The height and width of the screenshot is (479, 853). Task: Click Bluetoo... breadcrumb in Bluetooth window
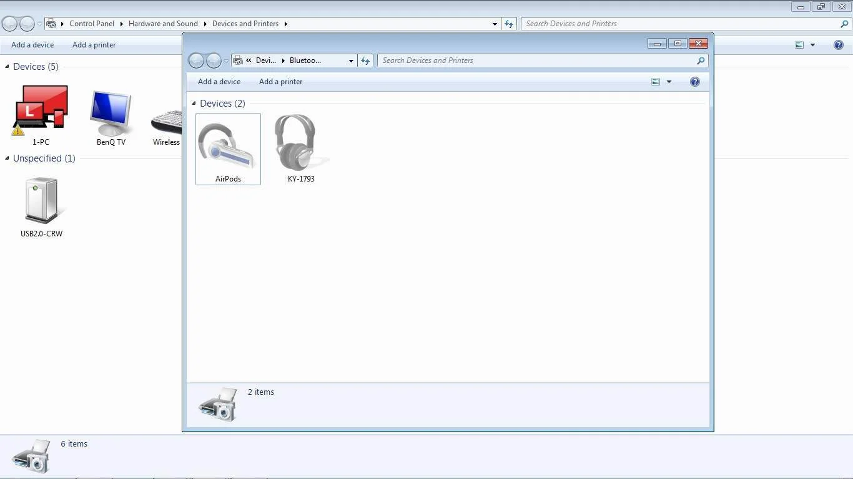(x=305, y=60)
